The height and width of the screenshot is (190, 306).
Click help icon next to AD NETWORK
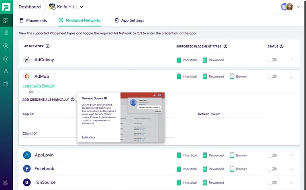47,46
